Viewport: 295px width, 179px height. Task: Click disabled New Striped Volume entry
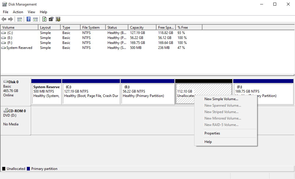(226, 112)
